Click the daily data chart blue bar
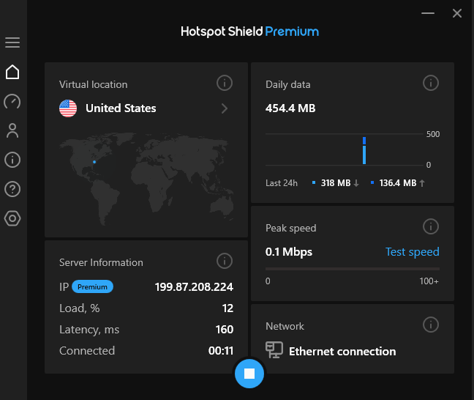Viewport: 474px width, 400px height. click(x=364, y=150)
